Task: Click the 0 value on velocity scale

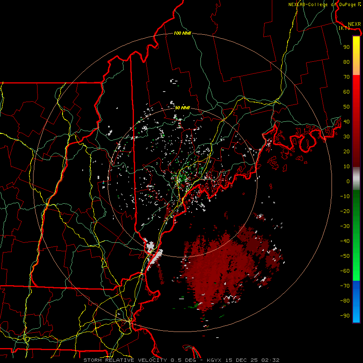Action: pyautogui.click(x=348, y=181)
